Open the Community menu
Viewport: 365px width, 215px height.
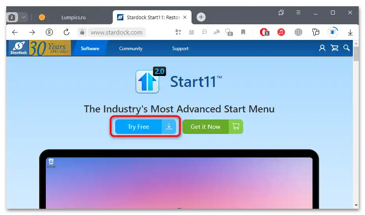tap(130, 49)
